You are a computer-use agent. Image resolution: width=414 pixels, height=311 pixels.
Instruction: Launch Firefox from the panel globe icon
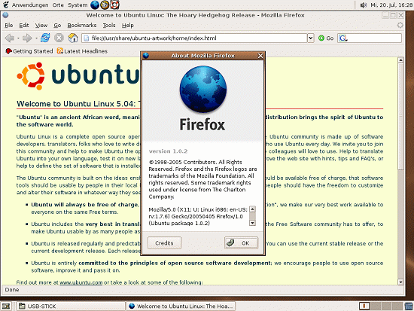[x=95, y=5]
